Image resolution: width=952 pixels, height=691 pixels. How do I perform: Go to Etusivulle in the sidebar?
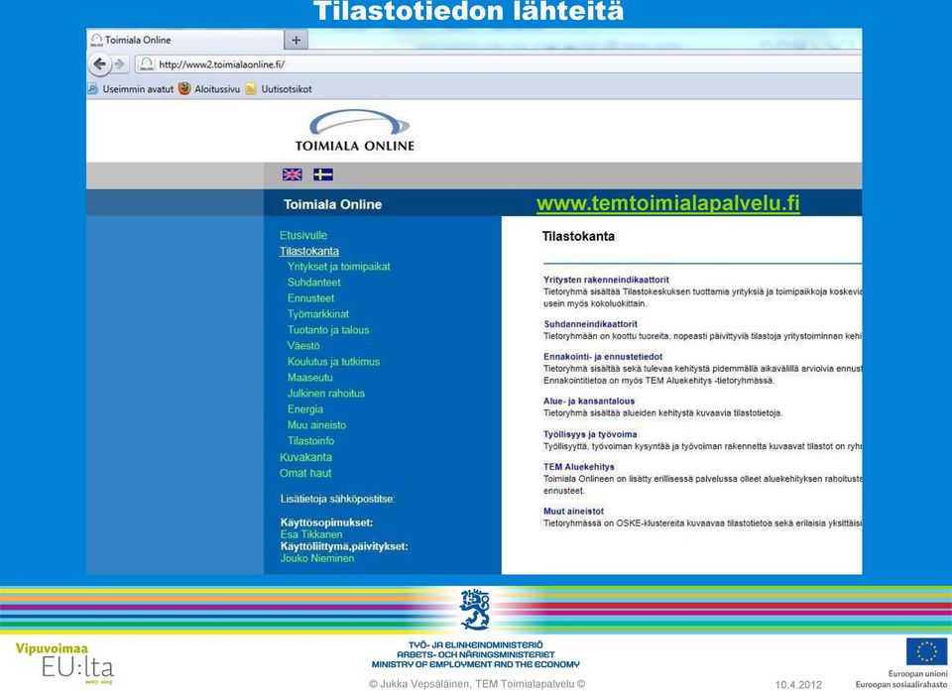(x=303, y=235)
